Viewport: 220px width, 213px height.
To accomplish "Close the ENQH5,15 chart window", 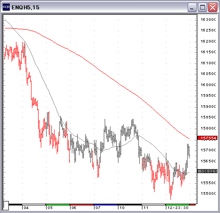I will click(212, 7).
